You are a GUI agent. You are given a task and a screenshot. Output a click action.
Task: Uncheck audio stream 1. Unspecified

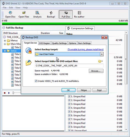point(69,96)
